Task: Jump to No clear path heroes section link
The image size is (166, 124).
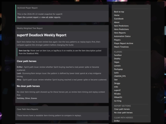Action: pos(123,113)
